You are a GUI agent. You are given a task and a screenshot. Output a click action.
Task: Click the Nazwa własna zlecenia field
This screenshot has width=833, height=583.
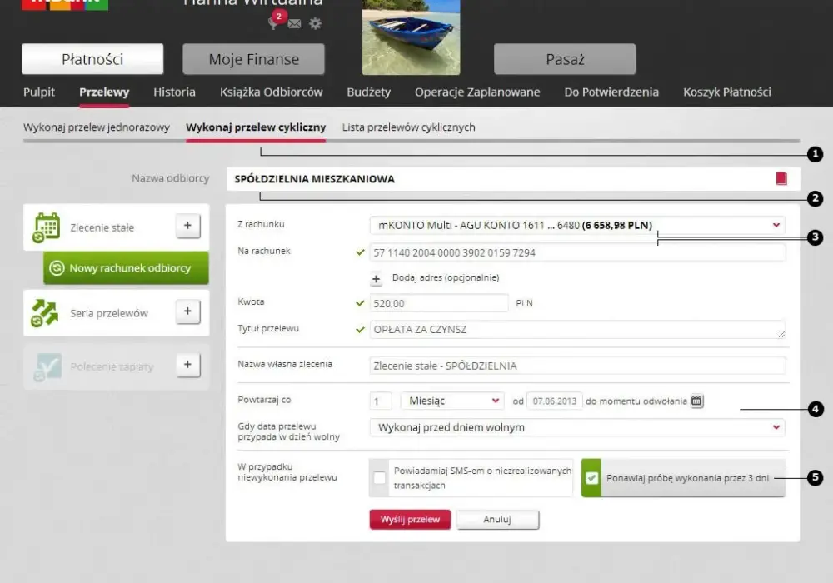pyautogui.click(x=577, y=366)
